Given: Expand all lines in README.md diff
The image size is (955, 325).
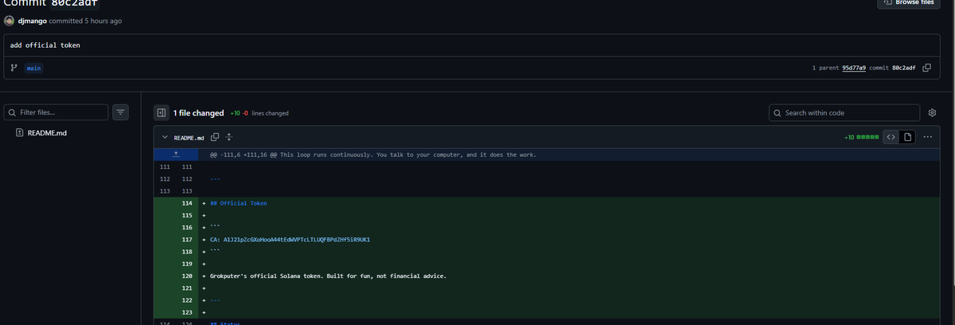Looking at the screenshot, I should [229, 137].
